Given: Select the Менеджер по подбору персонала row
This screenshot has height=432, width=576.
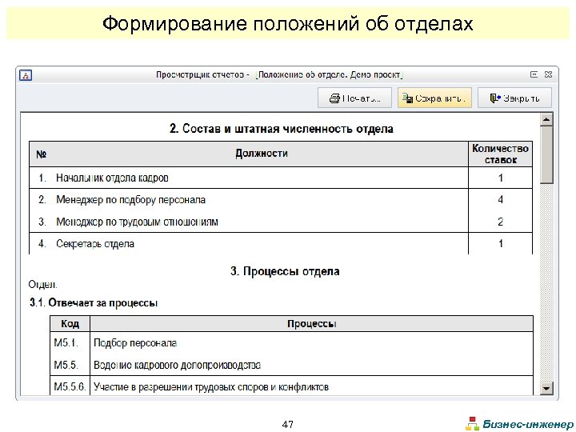Looking at the screenshot, I should pyautogui.click(x=130, y=199).
